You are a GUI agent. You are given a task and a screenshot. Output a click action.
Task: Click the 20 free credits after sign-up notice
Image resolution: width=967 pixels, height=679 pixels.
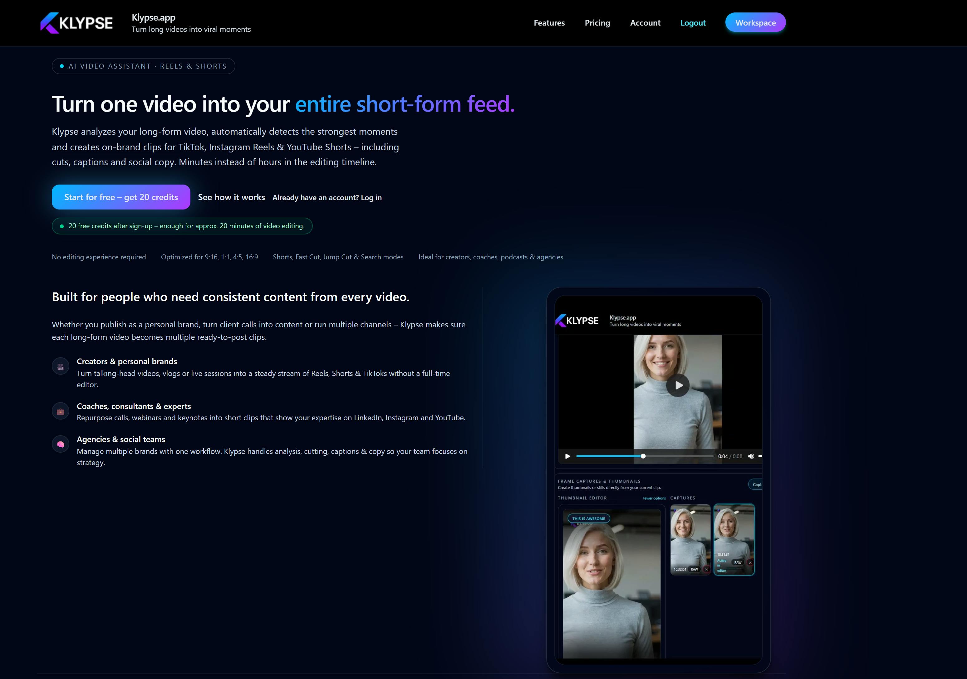click(x=182, y=226)
